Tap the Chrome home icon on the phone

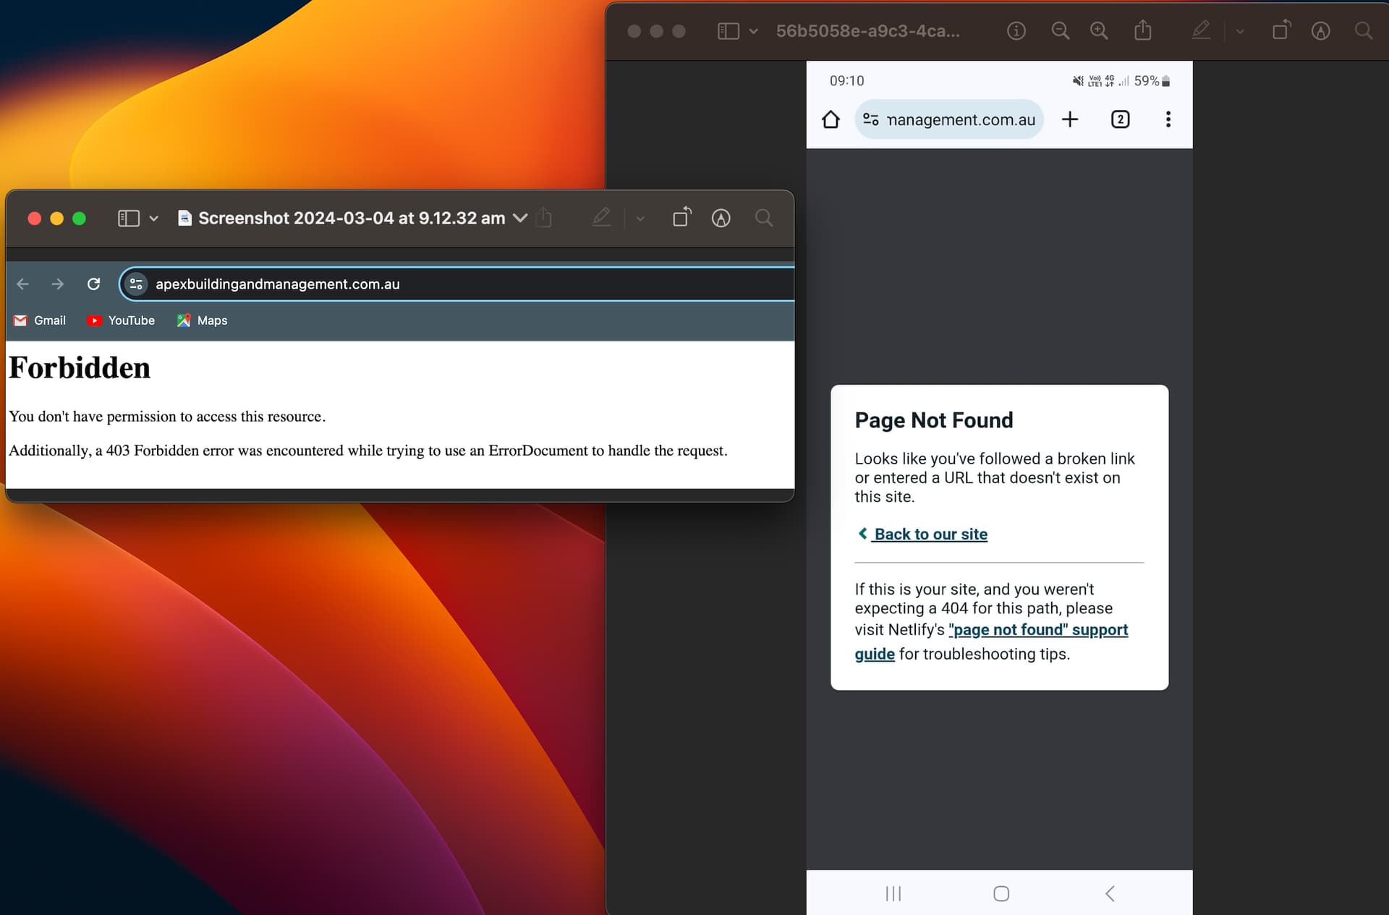[x=831, y=119]
